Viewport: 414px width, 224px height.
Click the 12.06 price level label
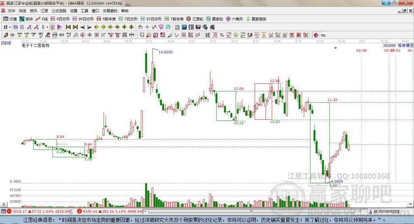pyautogui.click(x=239, y=89)
